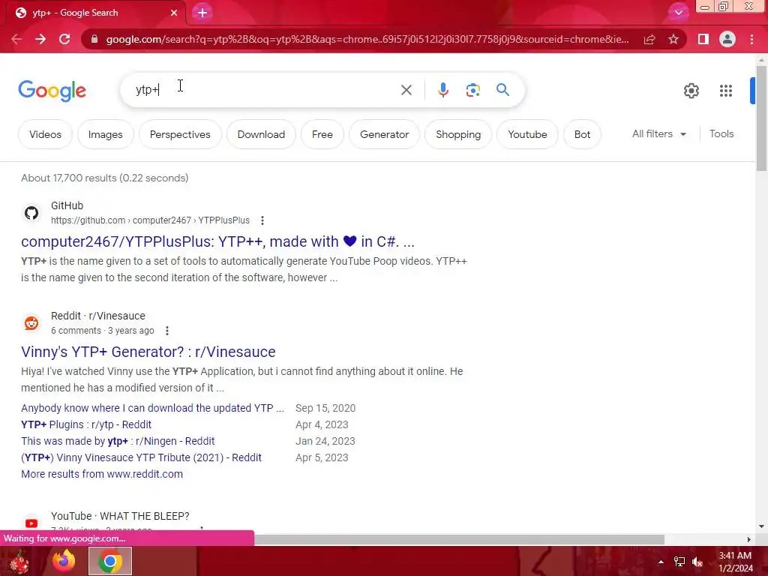
Task: Focus the Google search input field
Action: (x=265, y=90)
